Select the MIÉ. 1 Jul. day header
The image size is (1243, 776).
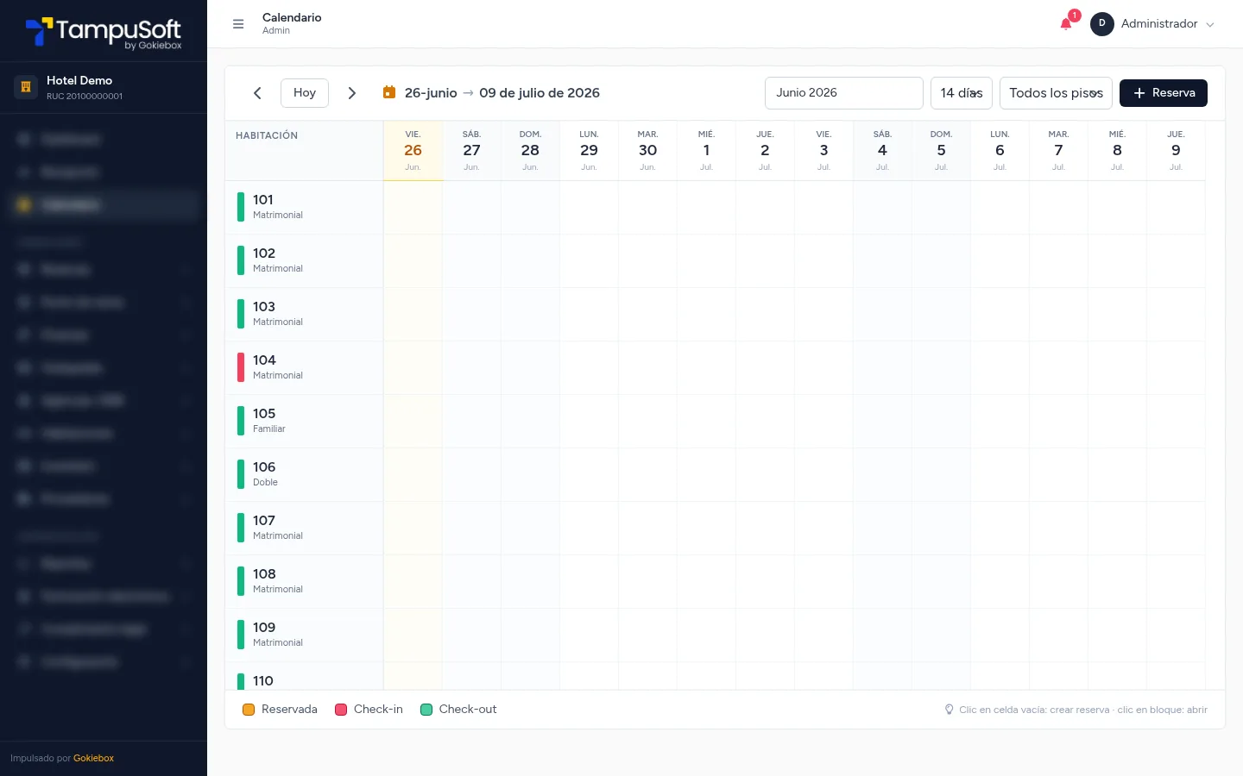coord(706,151)
